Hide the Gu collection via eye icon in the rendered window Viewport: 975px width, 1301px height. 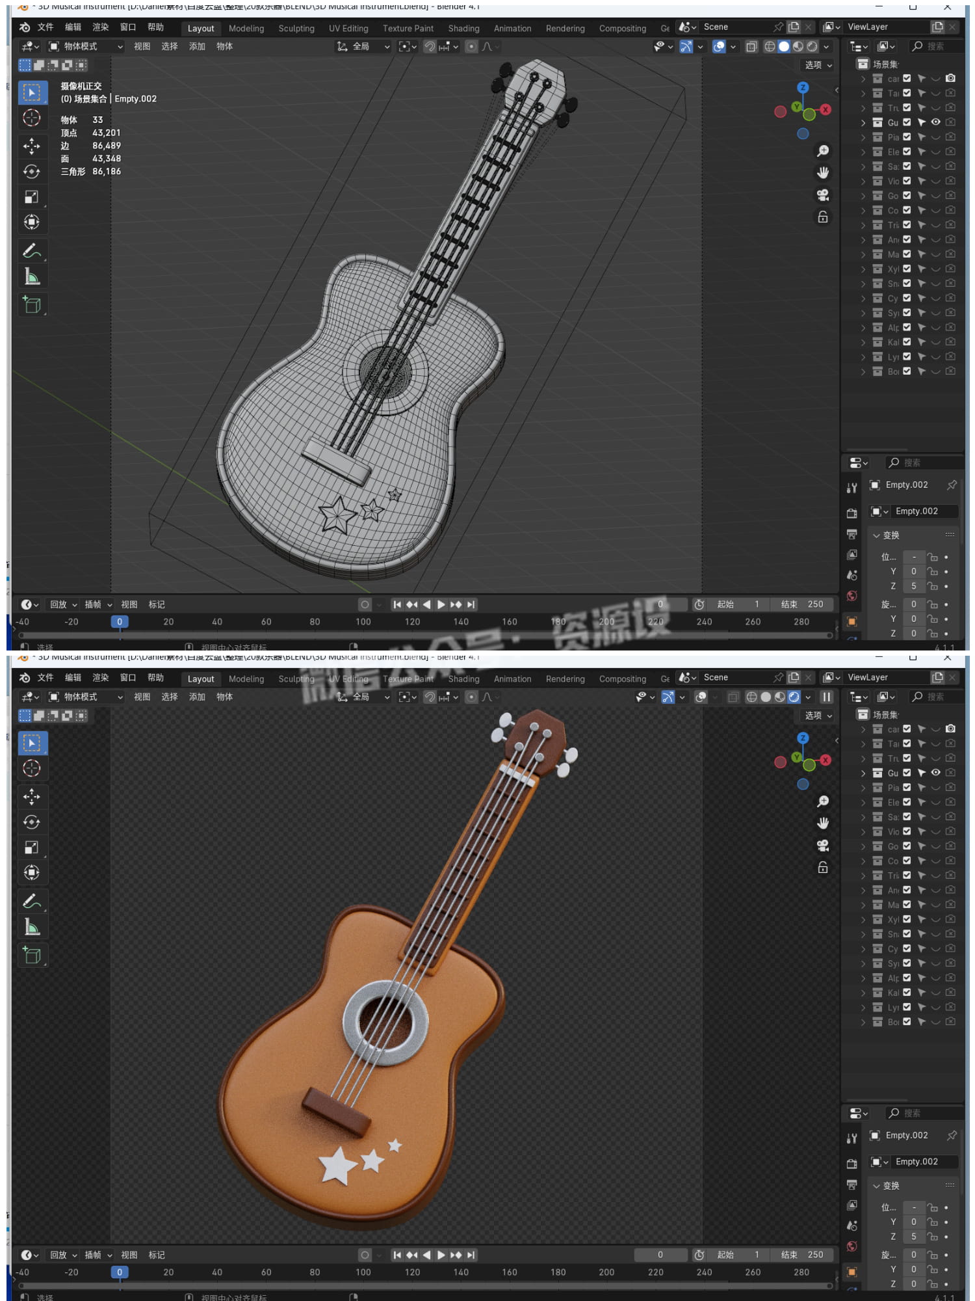point(936,773)
